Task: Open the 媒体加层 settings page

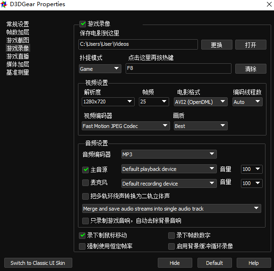Action: point(17,64)
